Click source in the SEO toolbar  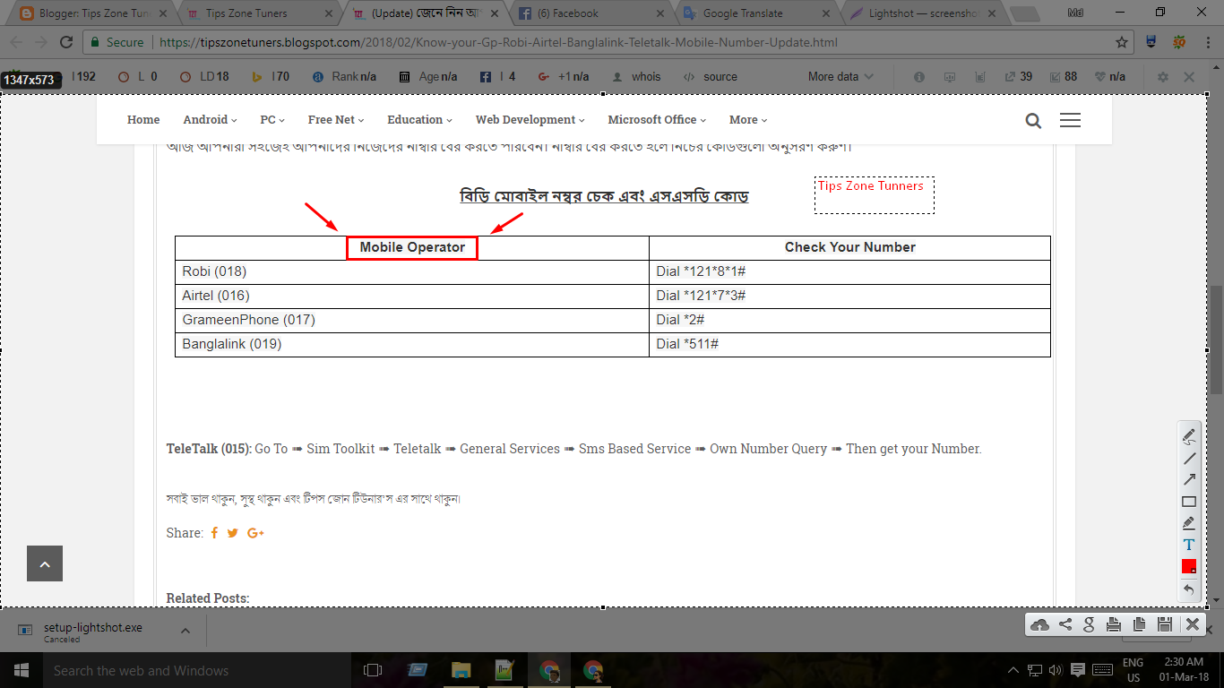[x=711, y=77]
